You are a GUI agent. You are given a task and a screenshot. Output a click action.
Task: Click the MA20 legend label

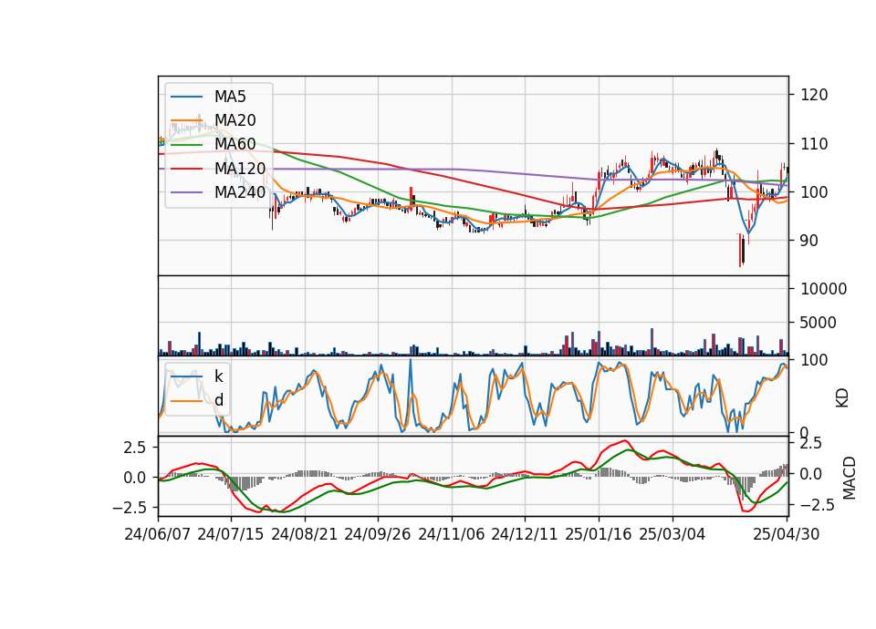pyautogui.click(x=235, y=120)
